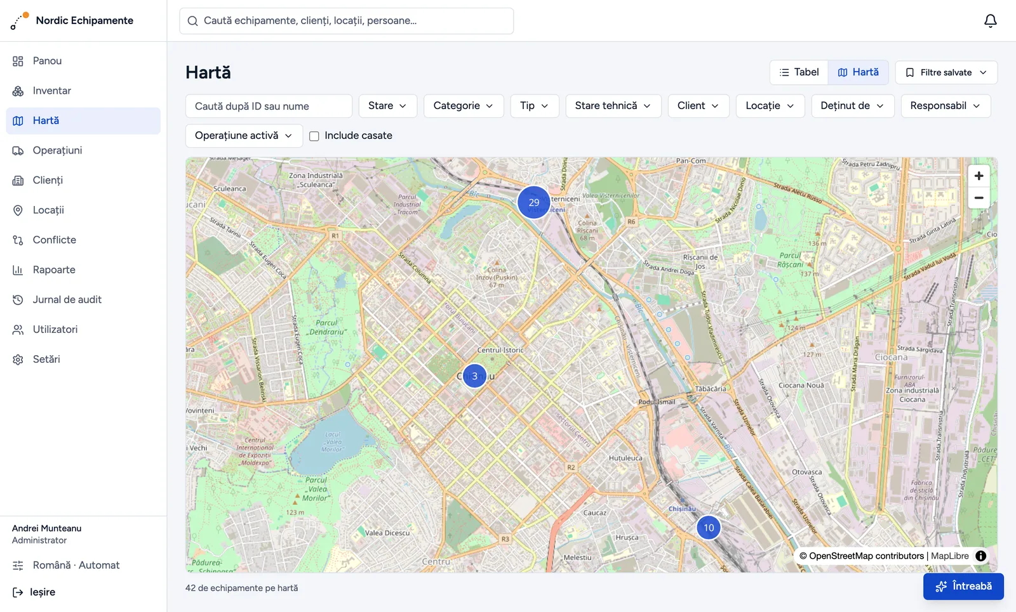
Task: Open the Stare tehnică filter dropdown
Action: pos(613,106)
